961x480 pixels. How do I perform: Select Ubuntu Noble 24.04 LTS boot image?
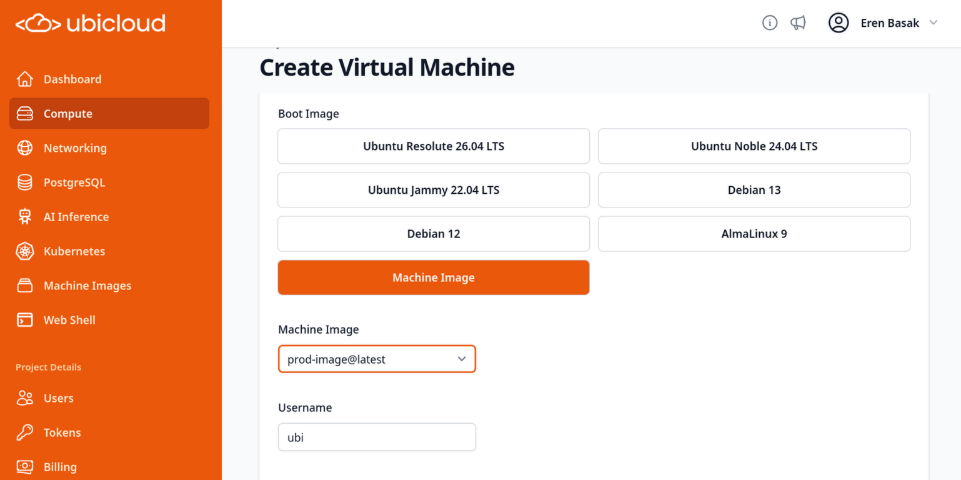point(754,146)
